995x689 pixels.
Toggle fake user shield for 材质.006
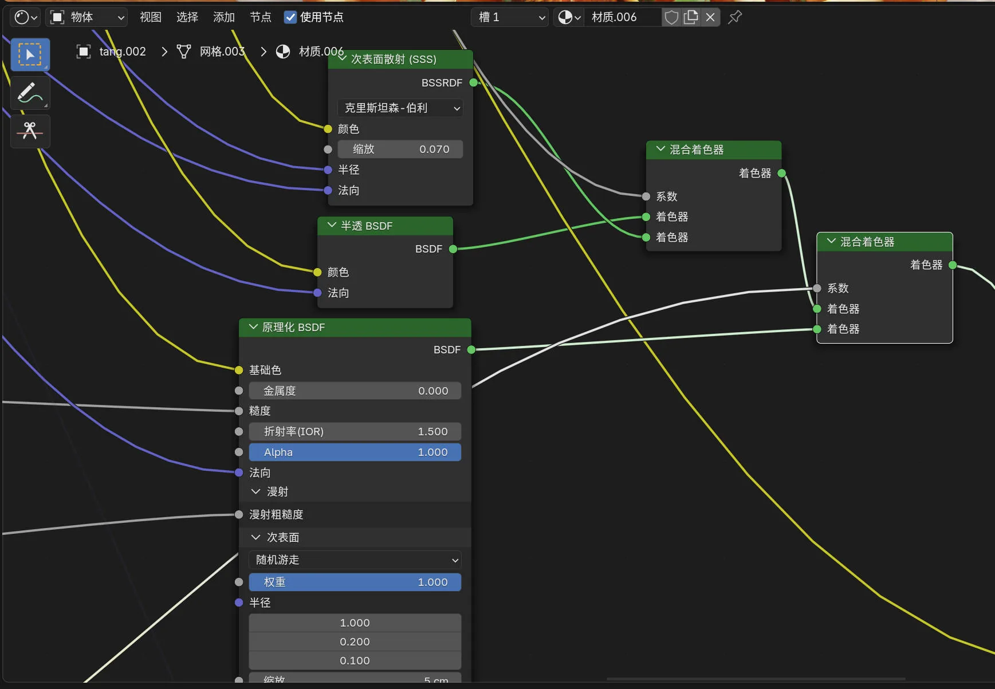point(671,17)
